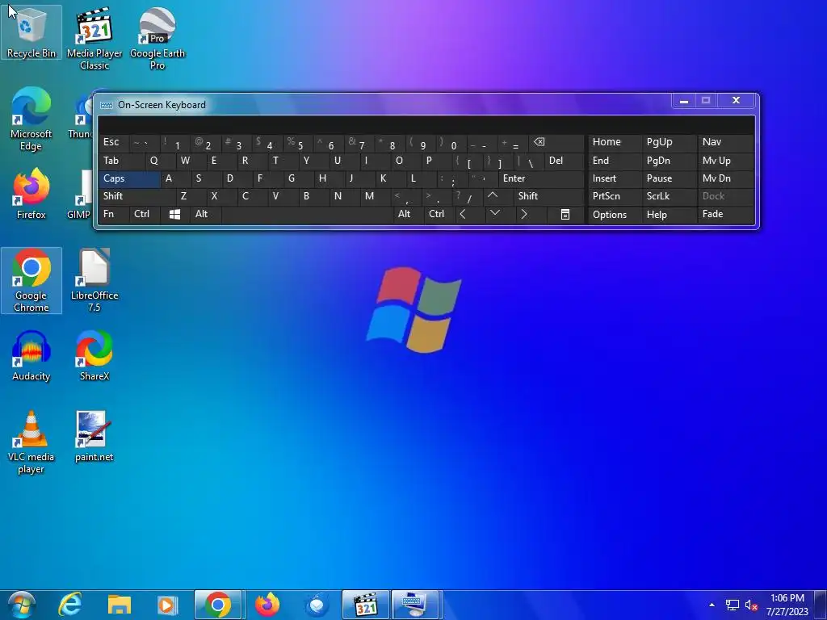
Task: Click the spacebar on the on-screen keyboard
Action: [x=308, y=214]
